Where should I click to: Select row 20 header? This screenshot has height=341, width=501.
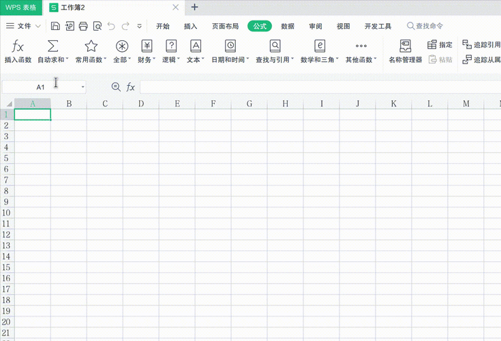pyautogui.click(x=7, y=322)
